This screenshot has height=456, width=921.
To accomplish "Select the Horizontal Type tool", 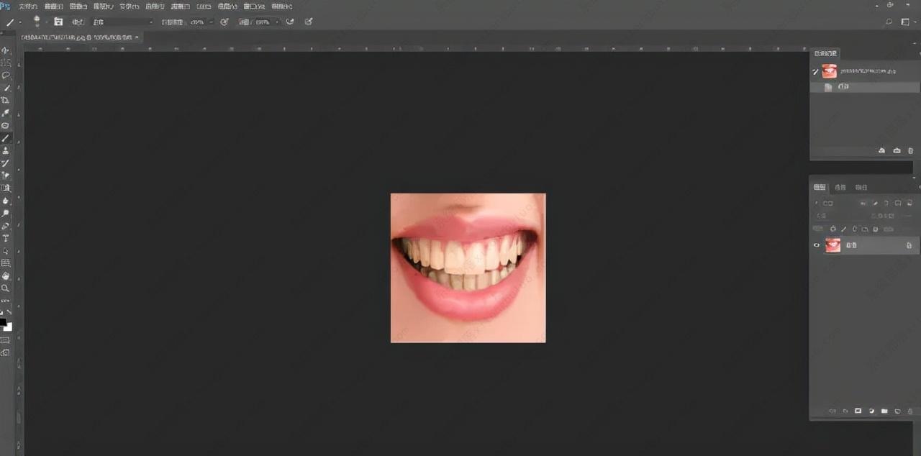I will click(5, 238).
